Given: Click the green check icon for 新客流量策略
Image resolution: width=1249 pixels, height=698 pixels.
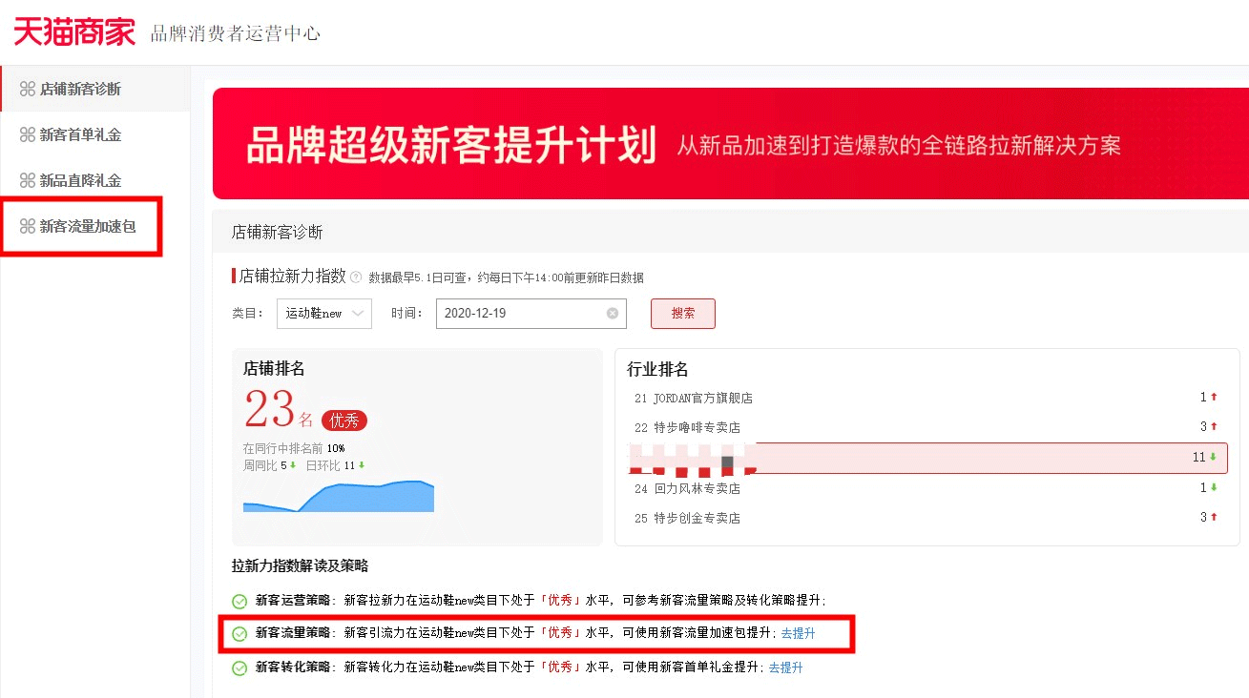Looking at the screenshot, I should (239, 634).
